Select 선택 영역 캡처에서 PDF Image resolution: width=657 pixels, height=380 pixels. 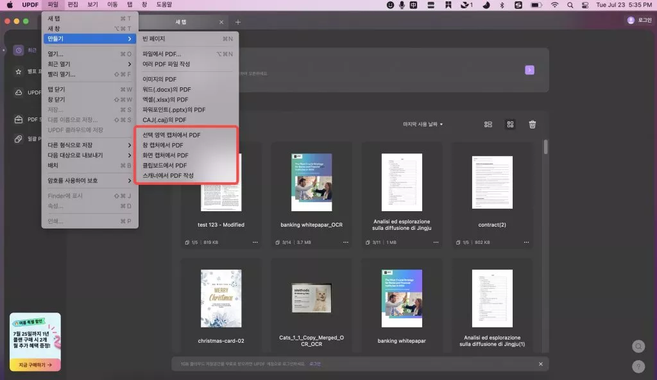coord(187,135)
